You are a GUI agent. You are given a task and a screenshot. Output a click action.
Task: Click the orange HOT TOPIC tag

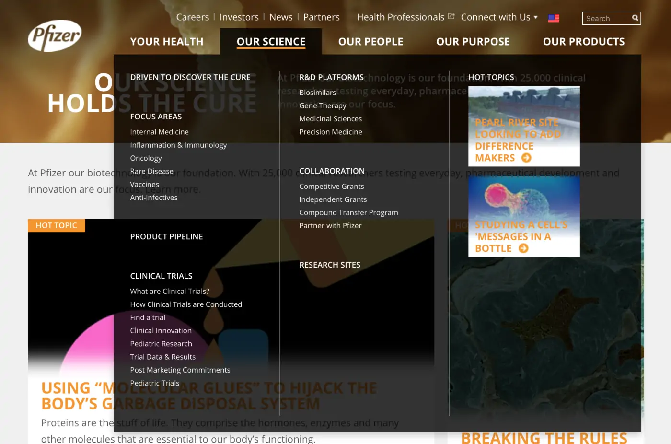[56, 225]
